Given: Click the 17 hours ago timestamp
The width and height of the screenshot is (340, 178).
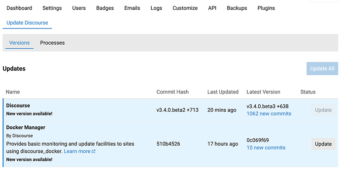Looking at the screenshot, I should [x=223, y=144].
